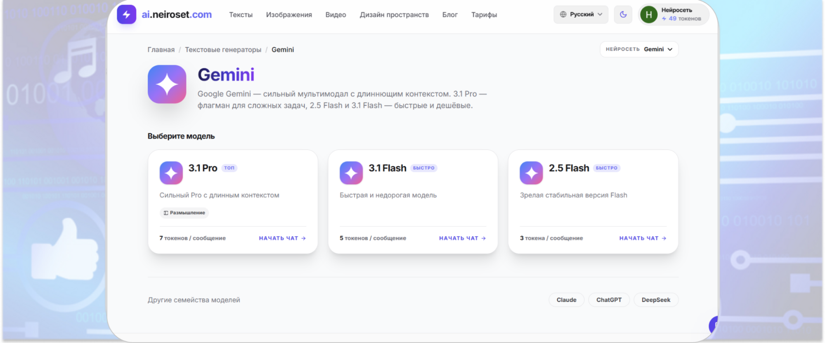
Task: Click the БЫСТРО badge next to 3.1 Flash
Action: [x=423, y=168]
